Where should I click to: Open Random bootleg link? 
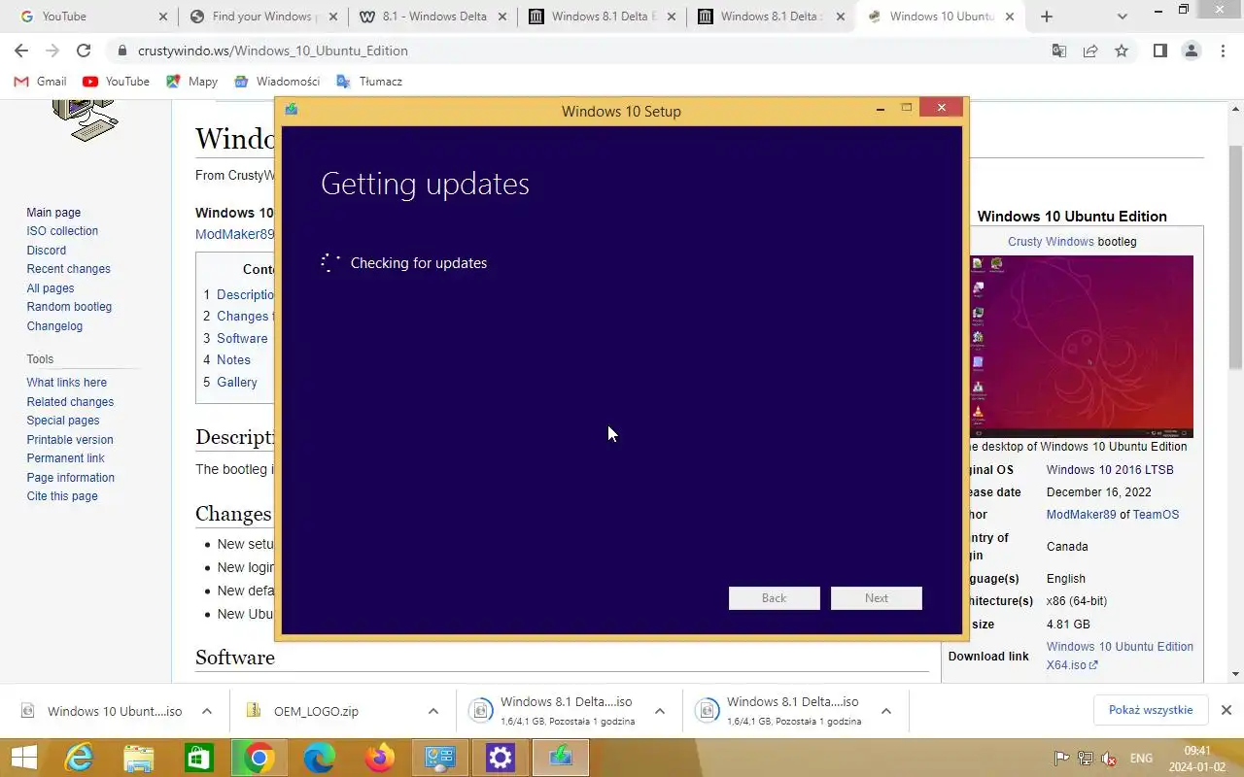point(69,307)
